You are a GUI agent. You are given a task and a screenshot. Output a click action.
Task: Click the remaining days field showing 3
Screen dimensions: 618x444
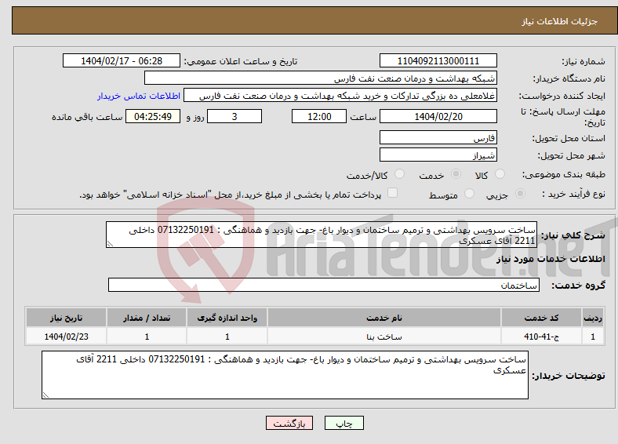point(234,116)
